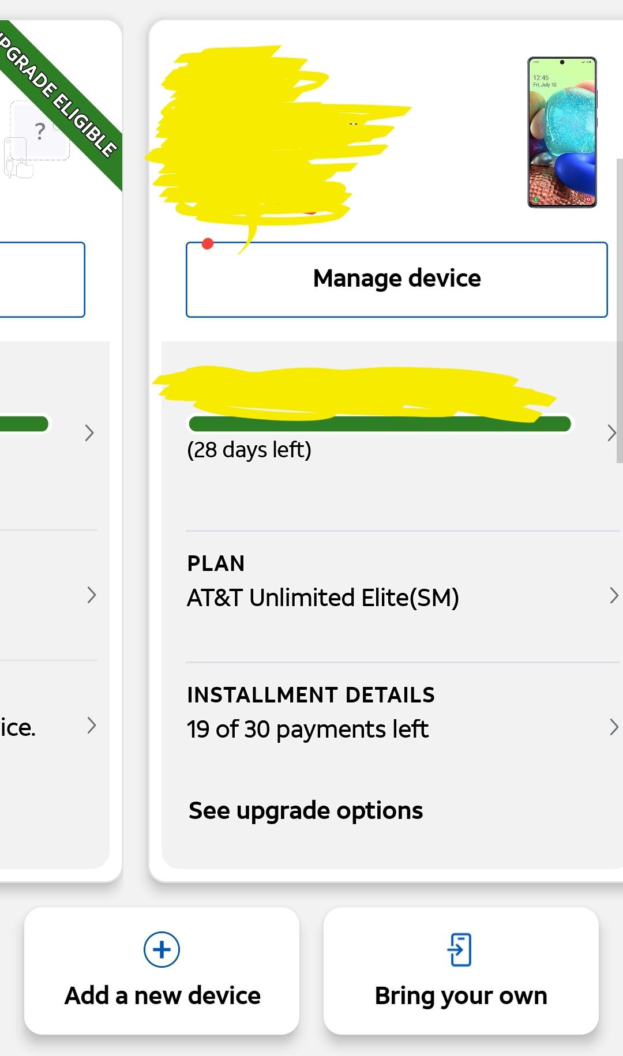Click 19 of 30 payments left

pos(307,728)
